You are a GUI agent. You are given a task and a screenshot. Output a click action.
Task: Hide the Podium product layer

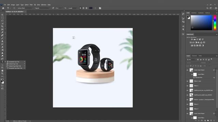tap(187, 100)
